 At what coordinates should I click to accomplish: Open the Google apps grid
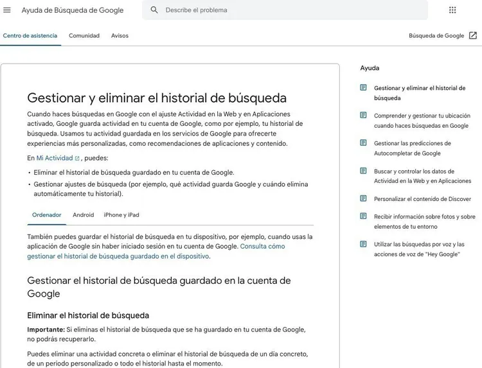[452, 10]
